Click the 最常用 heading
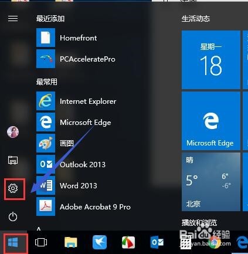The image size is (248, 254). (x=47, y=82)
